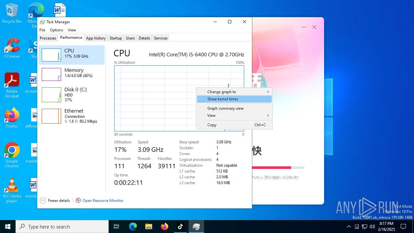Open Task View on the taskbar
The image size is (414, 233).
pos(116,227)
